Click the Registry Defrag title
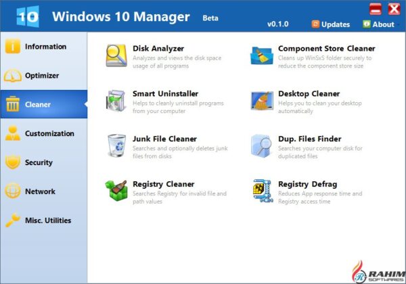This screenshot has height=284, width=406. pos(308,184)
